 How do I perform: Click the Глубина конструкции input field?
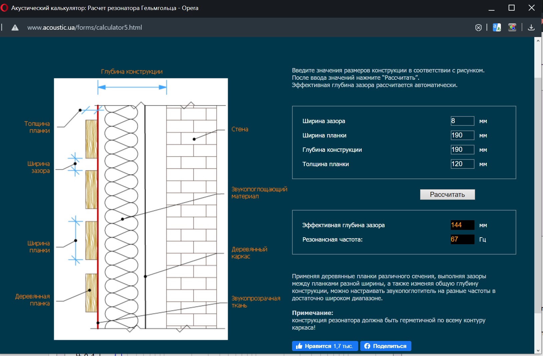[462, 149]
